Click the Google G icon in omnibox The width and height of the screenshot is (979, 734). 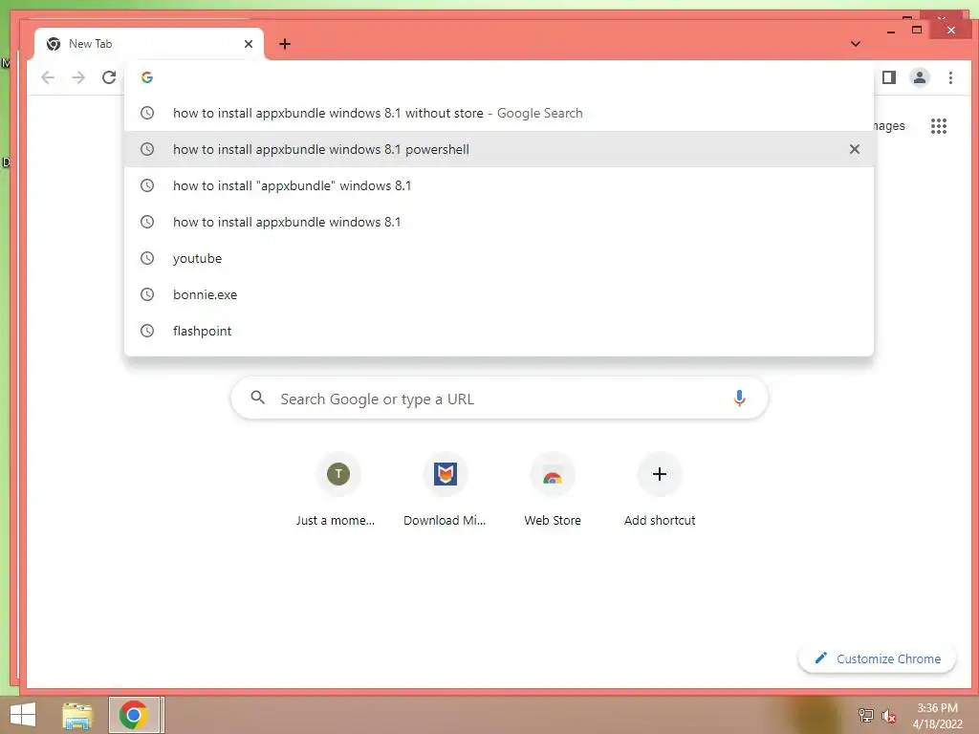coord(147,77)
